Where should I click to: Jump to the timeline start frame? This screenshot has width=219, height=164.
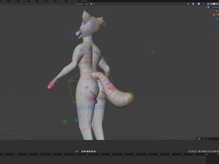(x=82, y=151)
